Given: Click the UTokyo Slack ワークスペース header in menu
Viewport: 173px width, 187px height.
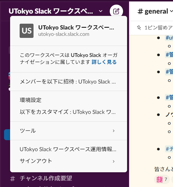Looking at the screenshot, I should [x=76, y=27].
